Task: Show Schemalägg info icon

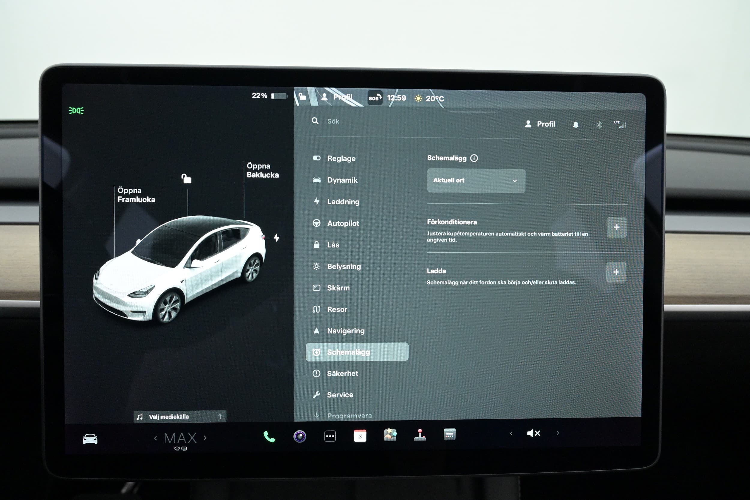Action: coord(474,158)
